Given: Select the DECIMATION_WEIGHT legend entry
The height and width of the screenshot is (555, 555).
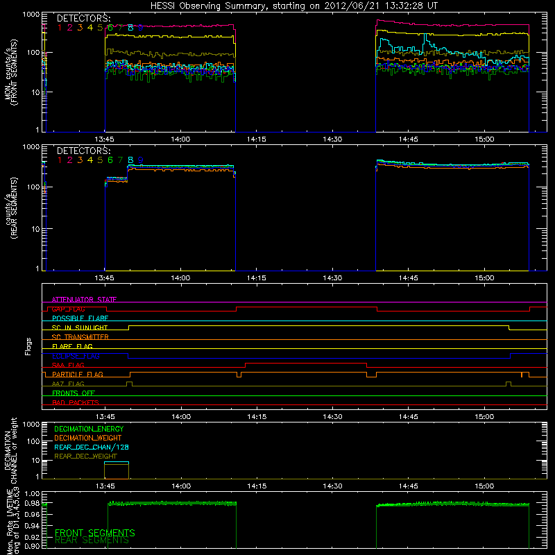Looking at the screenshot, I should click(88, 438).
